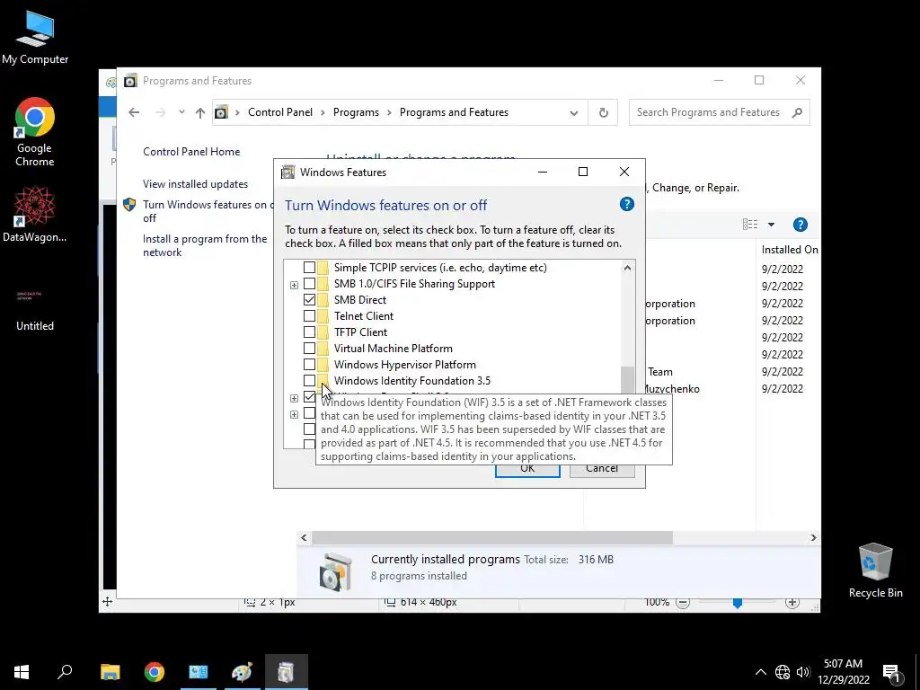Show hidden system tray icons
This screenshot has height=690, width=920.
point(760,672)
